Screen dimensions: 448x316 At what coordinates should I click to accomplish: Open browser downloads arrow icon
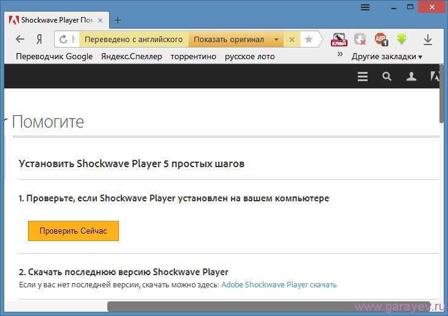[x=428, y=40]
